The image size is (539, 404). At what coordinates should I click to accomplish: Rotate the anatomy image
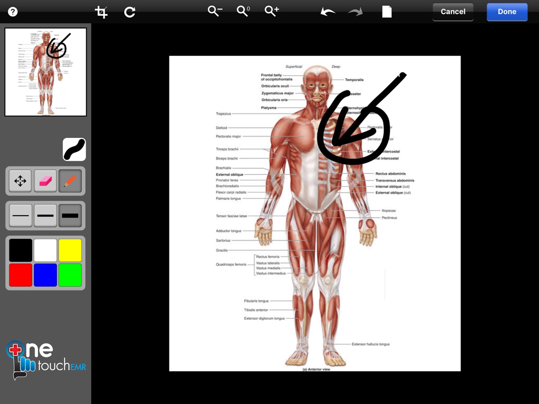coord(129,12)
